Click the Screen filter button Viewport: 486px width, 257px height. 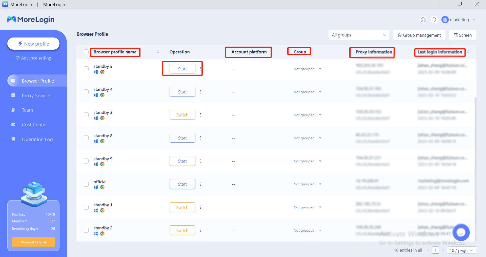click(463, 35)
